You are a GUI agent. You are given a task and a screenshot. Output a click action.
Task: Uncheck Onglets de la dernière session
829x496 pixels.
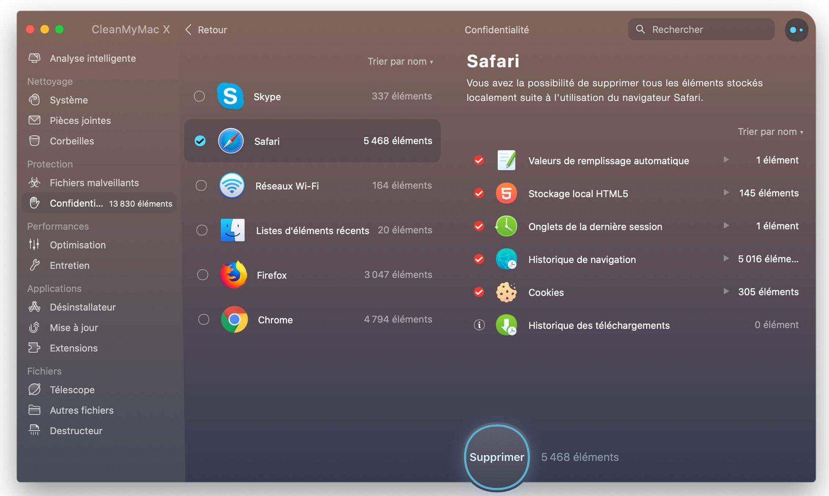pos(479,226)
